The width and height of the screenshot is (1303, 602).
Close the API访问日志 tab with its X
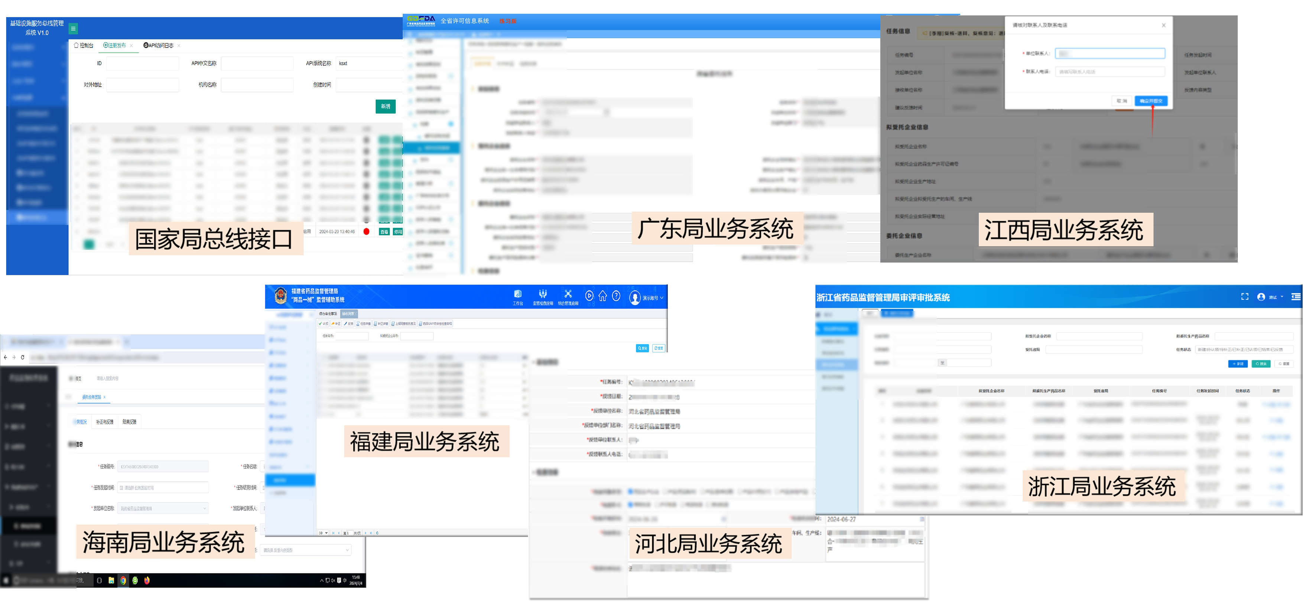(179, 46)
